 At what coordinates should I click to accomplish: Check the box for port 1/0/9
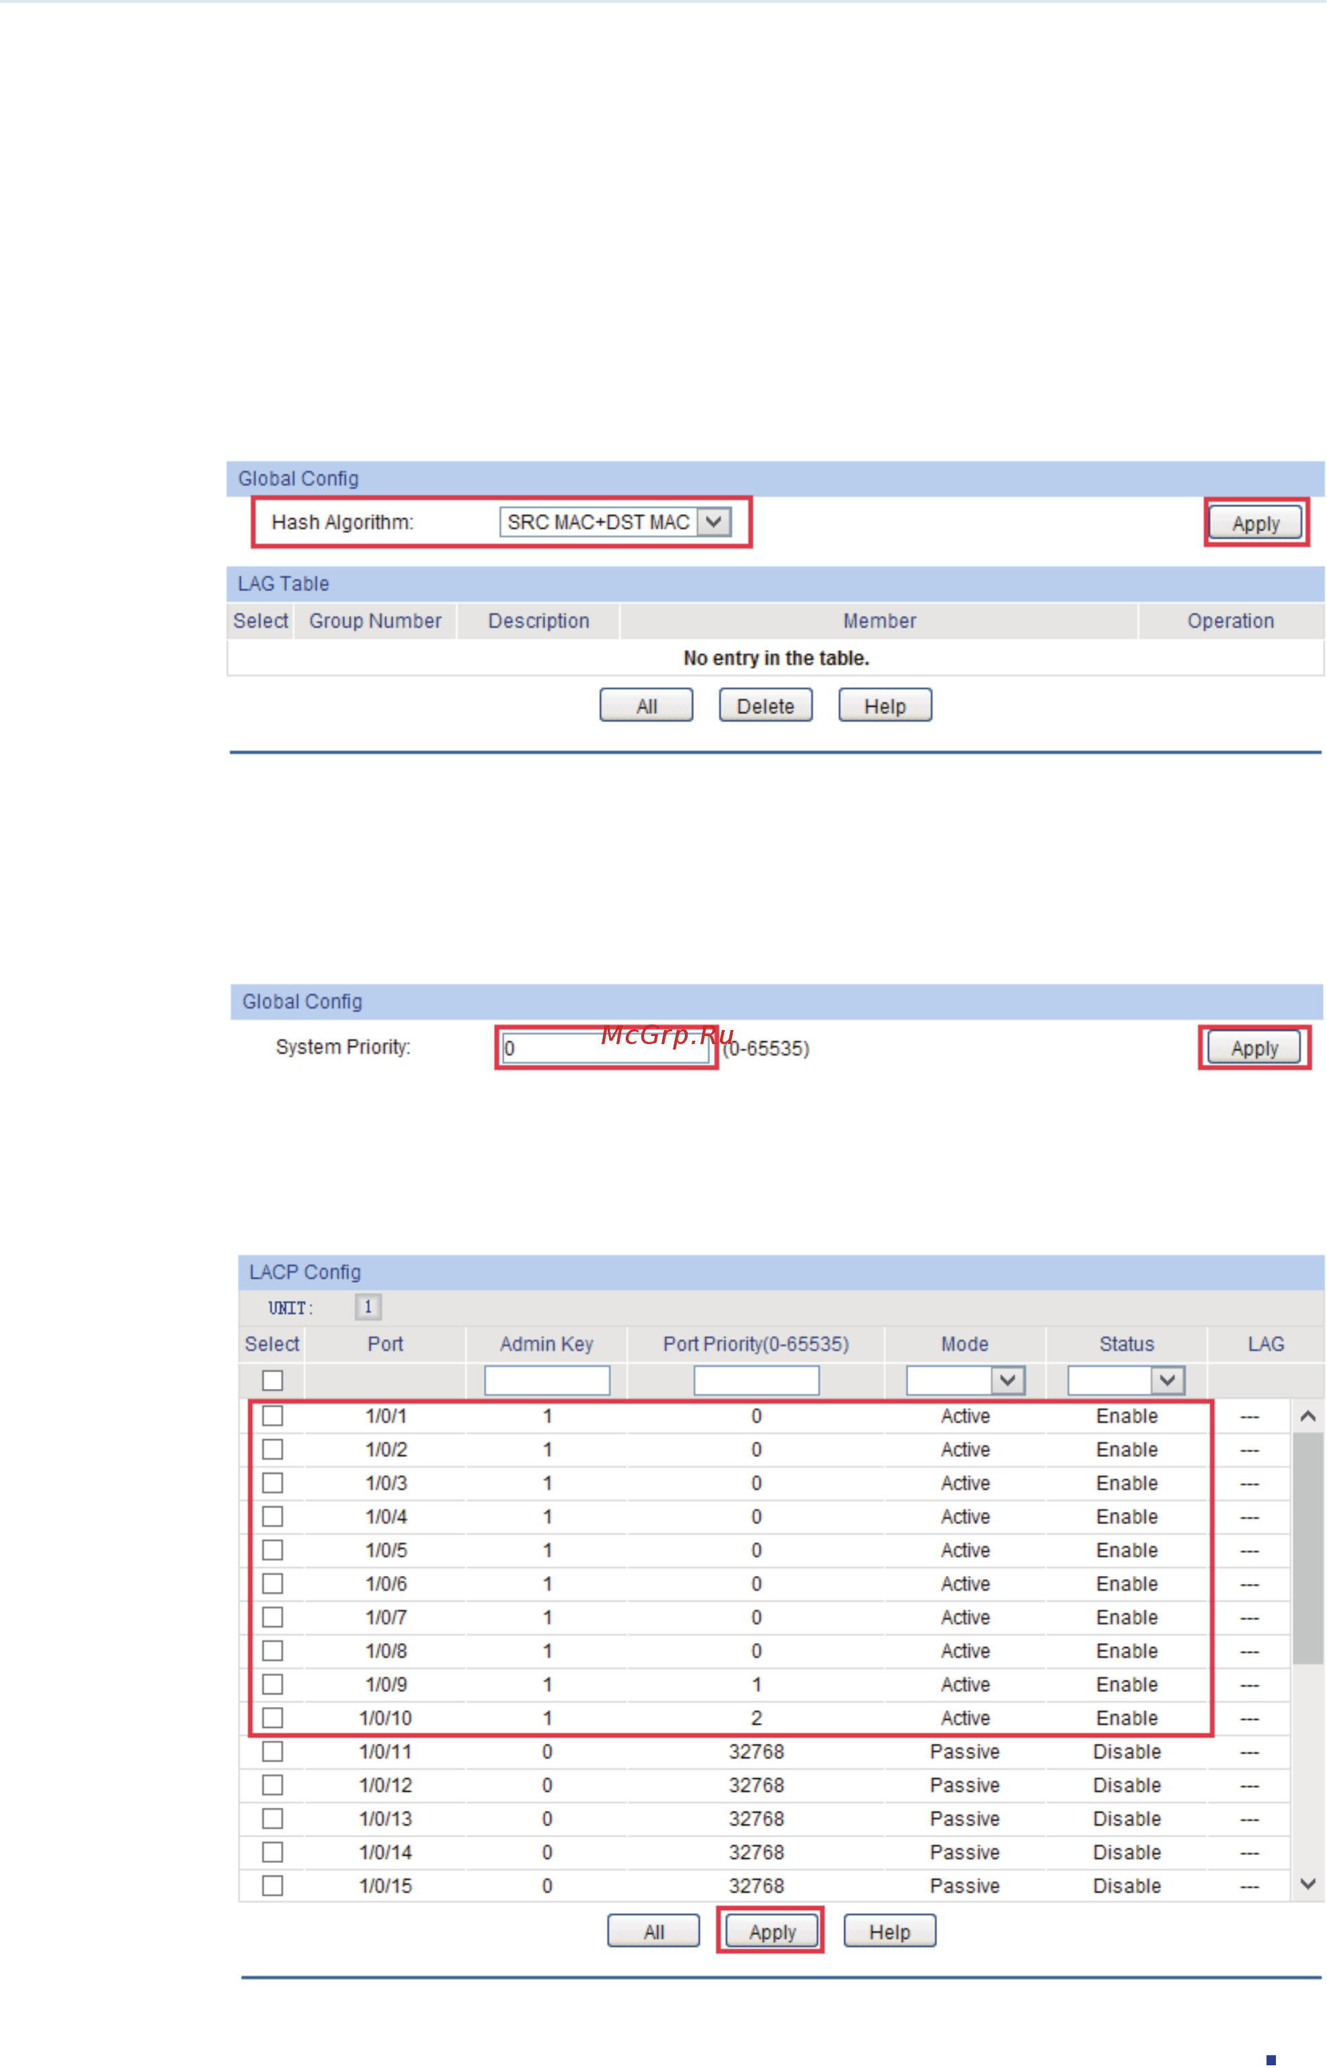click(272, 1685)
